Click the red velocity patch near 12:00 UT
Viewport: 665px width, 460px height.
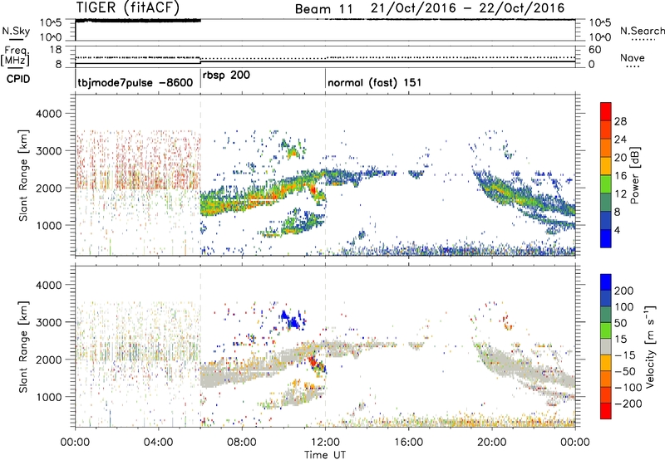coord(313,363)
